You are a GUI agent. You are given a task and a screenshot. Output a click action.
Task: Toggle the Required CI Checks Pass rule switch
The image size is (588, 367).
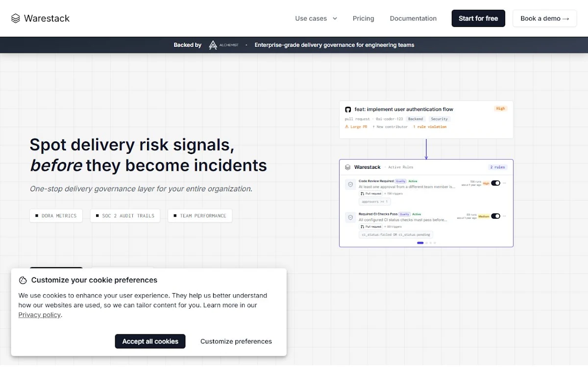point(495,216)
